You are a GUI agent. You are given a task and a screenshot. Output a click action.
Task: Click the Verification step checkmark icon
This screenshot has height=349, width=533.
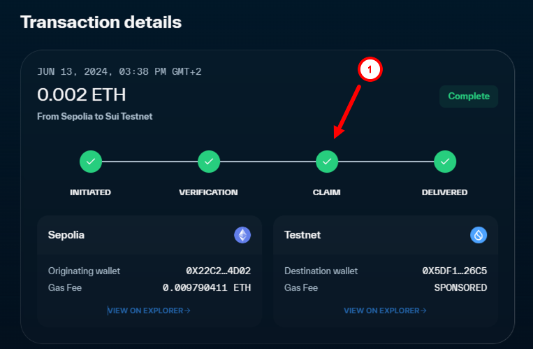[208, 162]
